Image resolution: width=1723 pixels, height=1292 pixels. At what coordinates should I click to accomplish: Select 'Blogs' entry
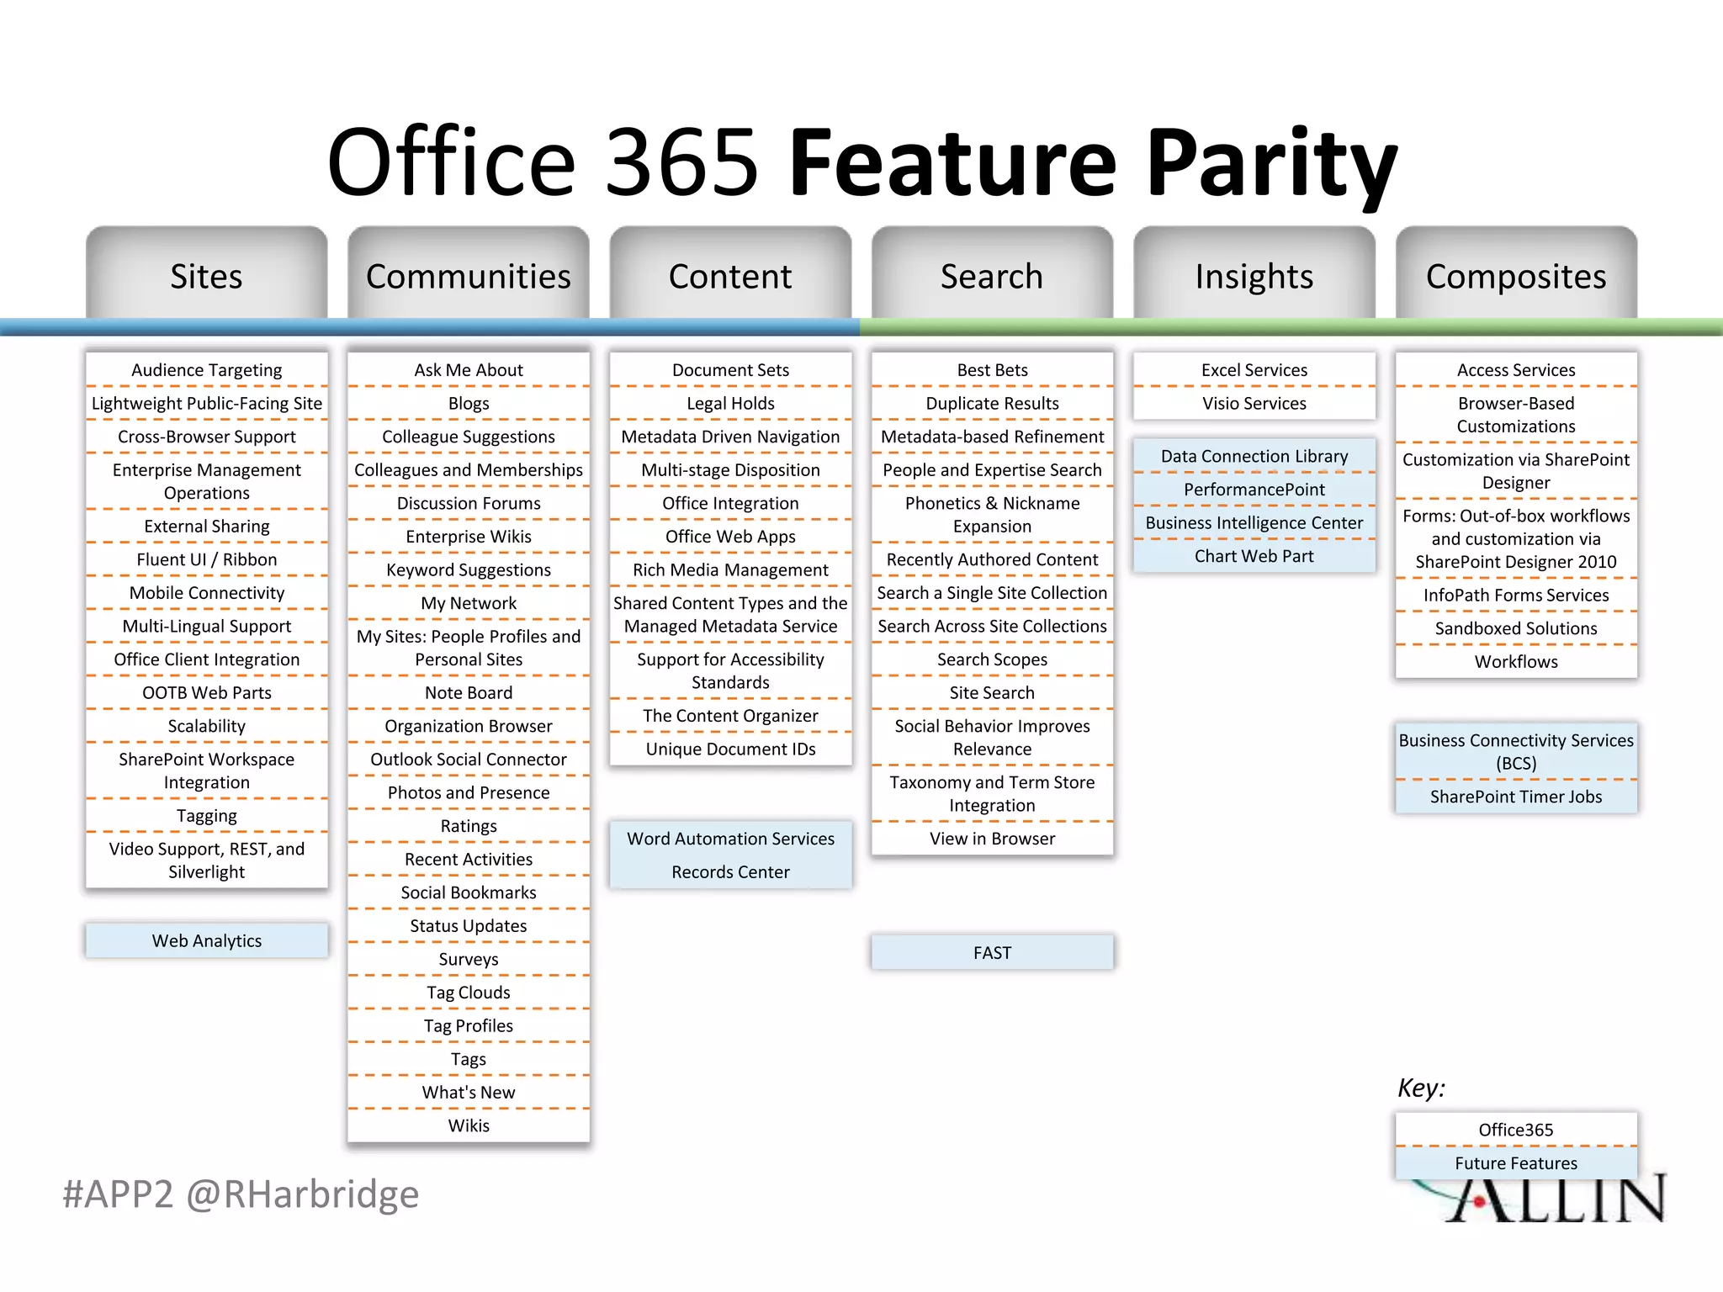pyautogui.click(x=469, y=404)
